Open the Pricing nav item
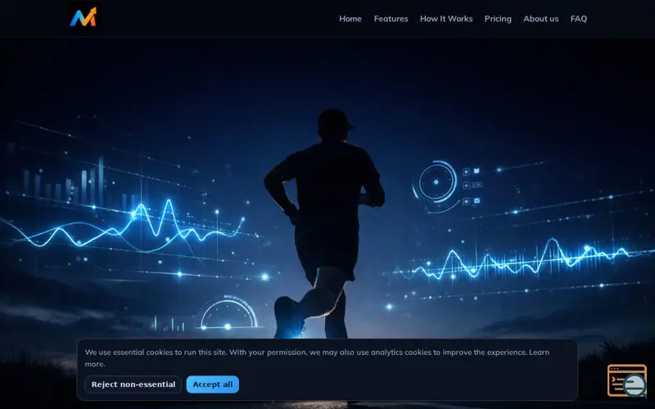The width and height of the screenshot is (655, 409). tap(498, 19)
